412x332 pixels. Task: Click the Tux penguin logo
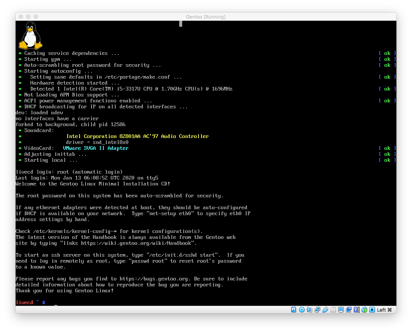pos(30,35)
